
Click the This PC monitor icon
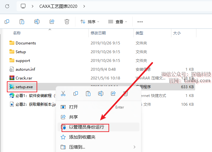(23, 6)
